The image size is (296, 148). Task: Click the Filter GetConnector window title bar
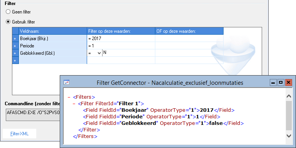[x=170, y=83]
